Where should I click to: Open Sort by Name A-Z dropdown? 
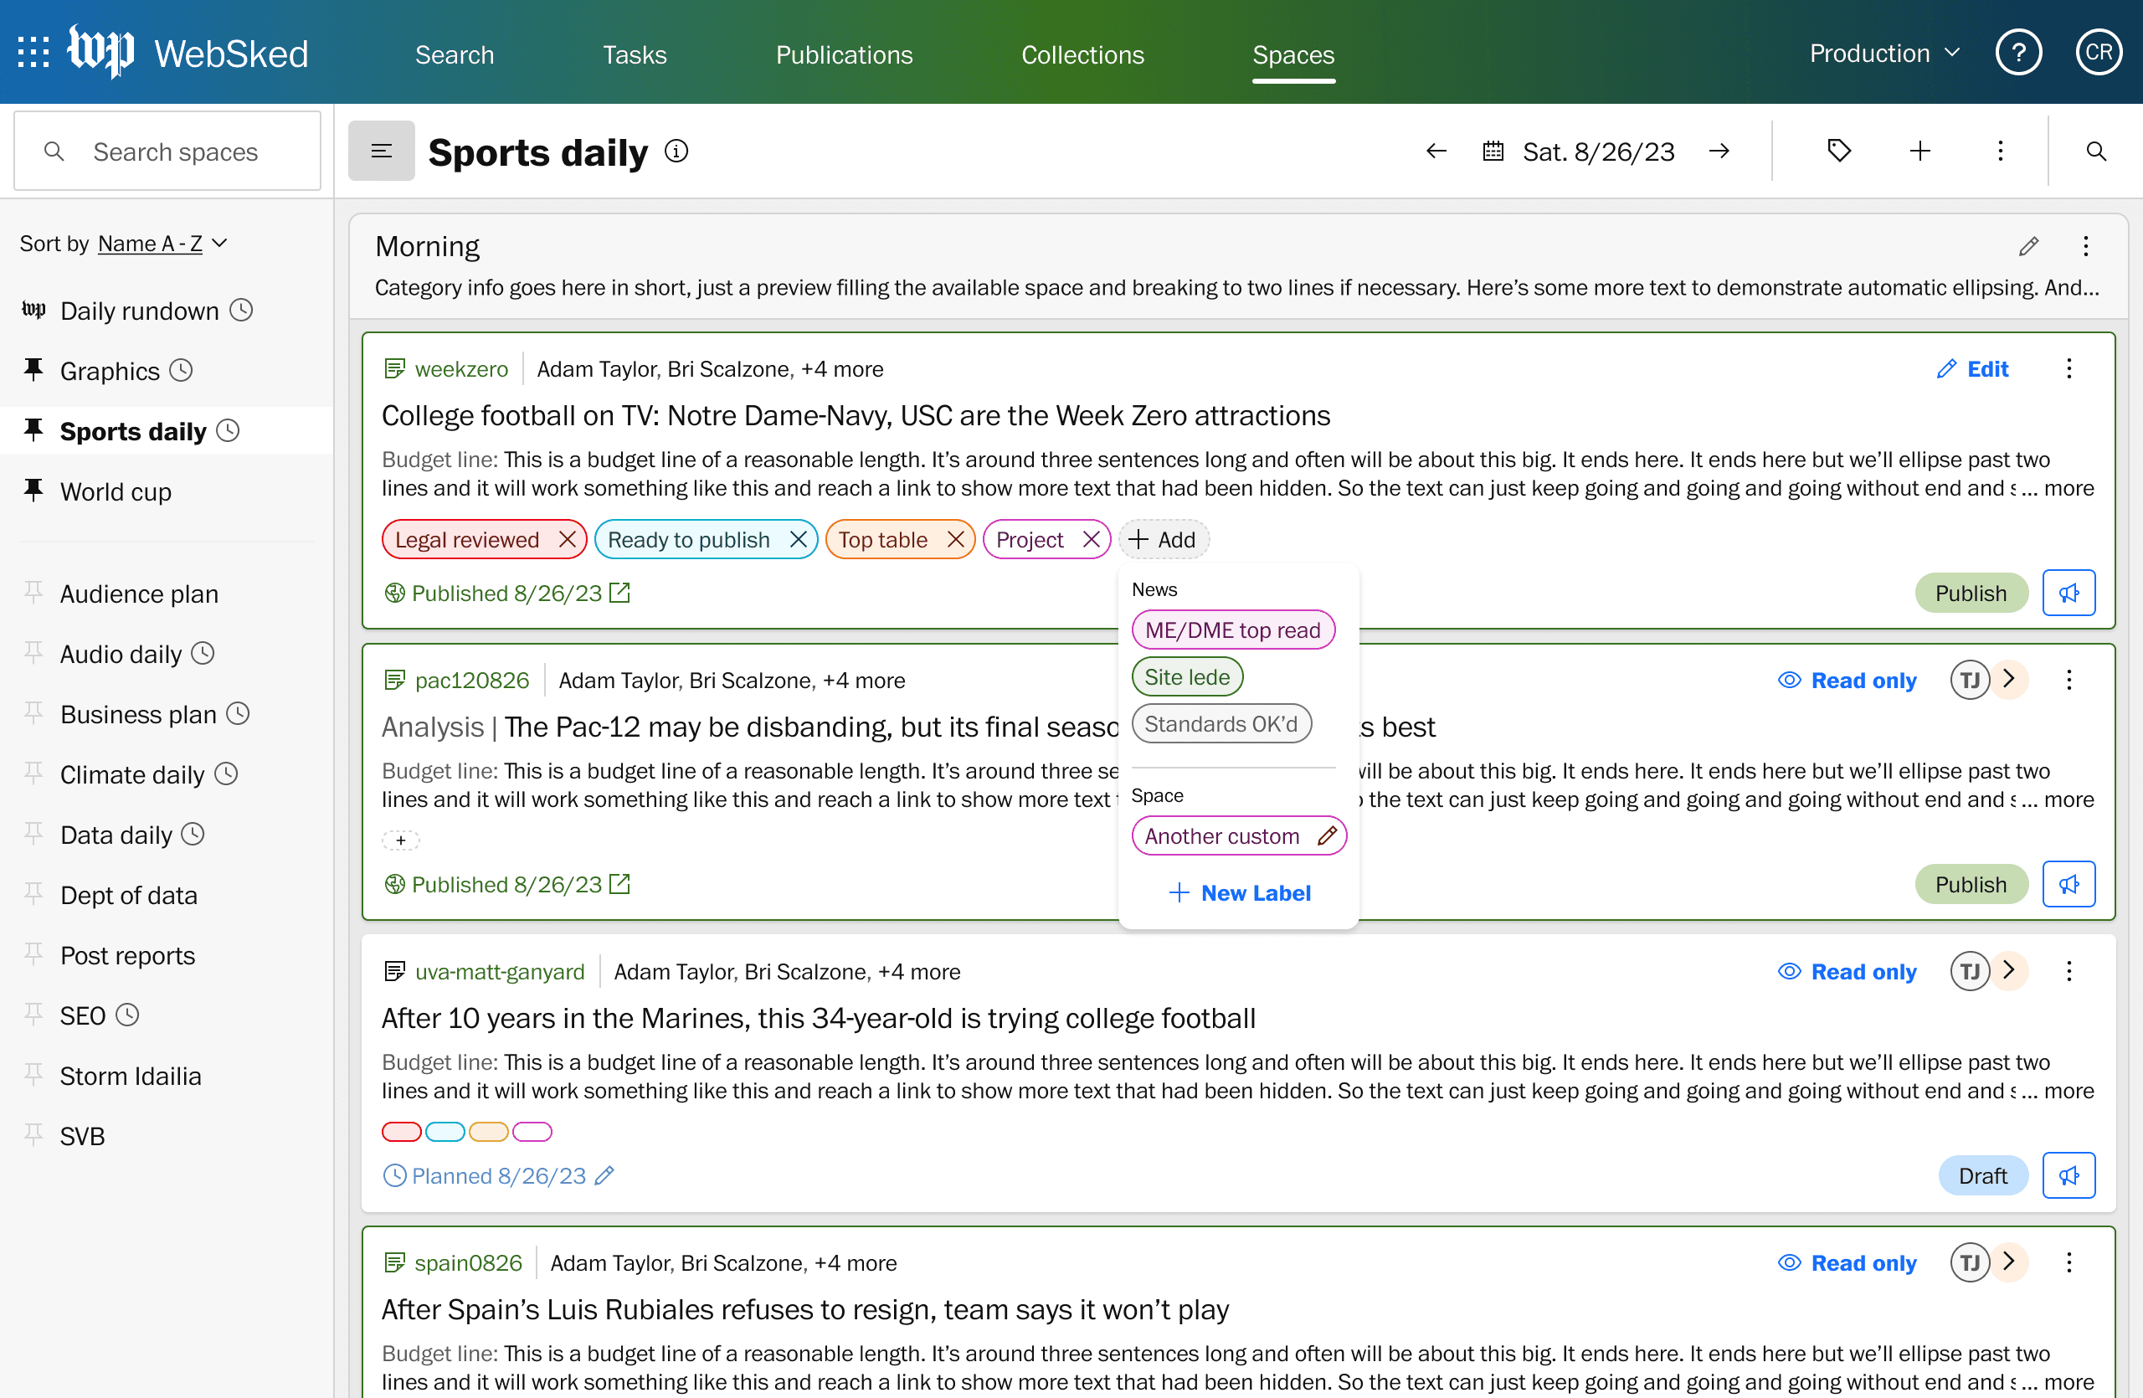click(x=162, y=244)
